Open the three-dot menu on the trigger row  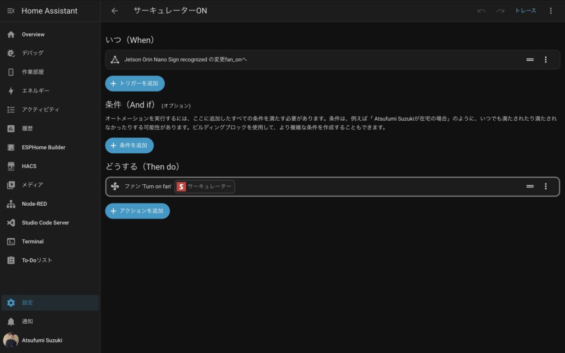pos(546,60)
